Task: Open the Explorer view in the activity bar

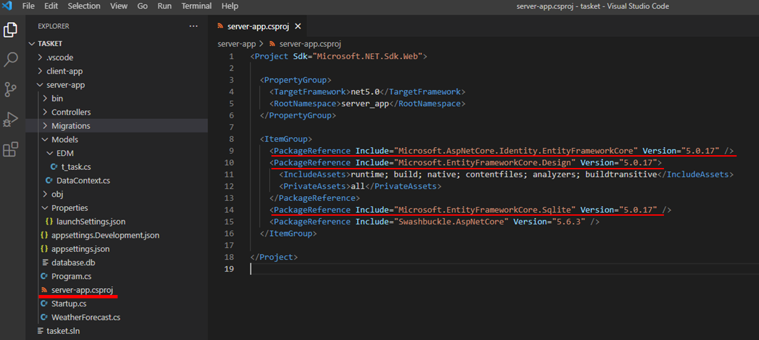Action: coord(11,30)
